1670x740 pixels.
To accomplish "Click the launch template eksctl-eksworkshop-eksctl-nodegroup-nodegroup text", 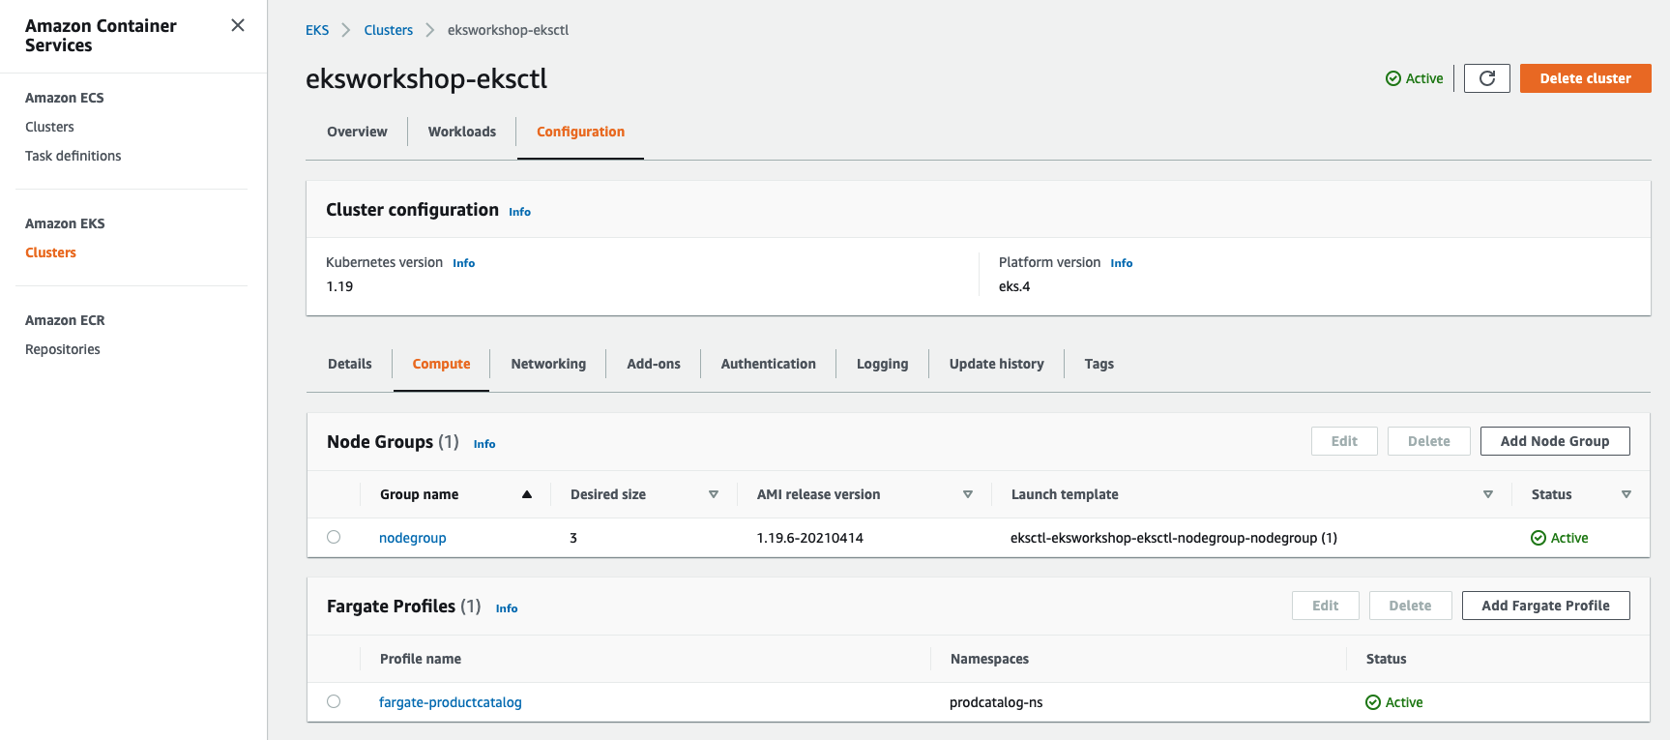I will 1174,538.
